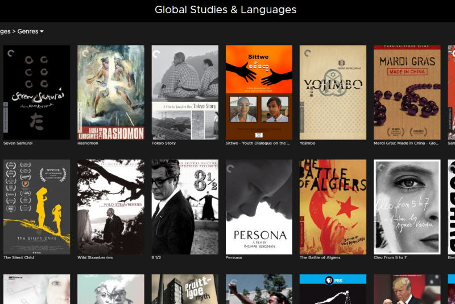Open the Sittwe documentary poster

(259, 92)
